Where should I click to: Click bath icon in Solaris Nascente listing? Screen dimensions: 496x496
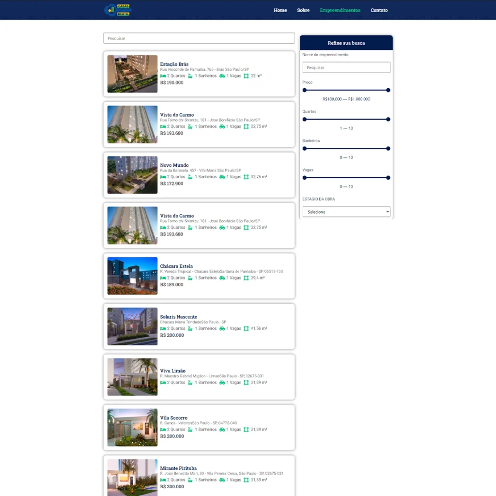[190, 329]
